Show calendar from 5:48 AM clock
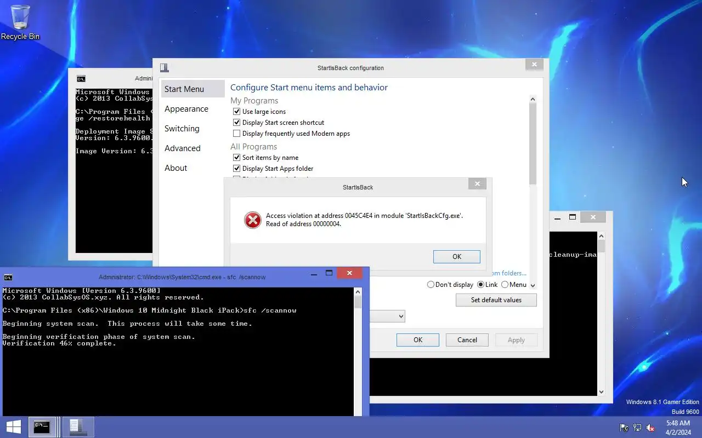The width and height of the screenshot is (702, 438). tap(678, 428)
